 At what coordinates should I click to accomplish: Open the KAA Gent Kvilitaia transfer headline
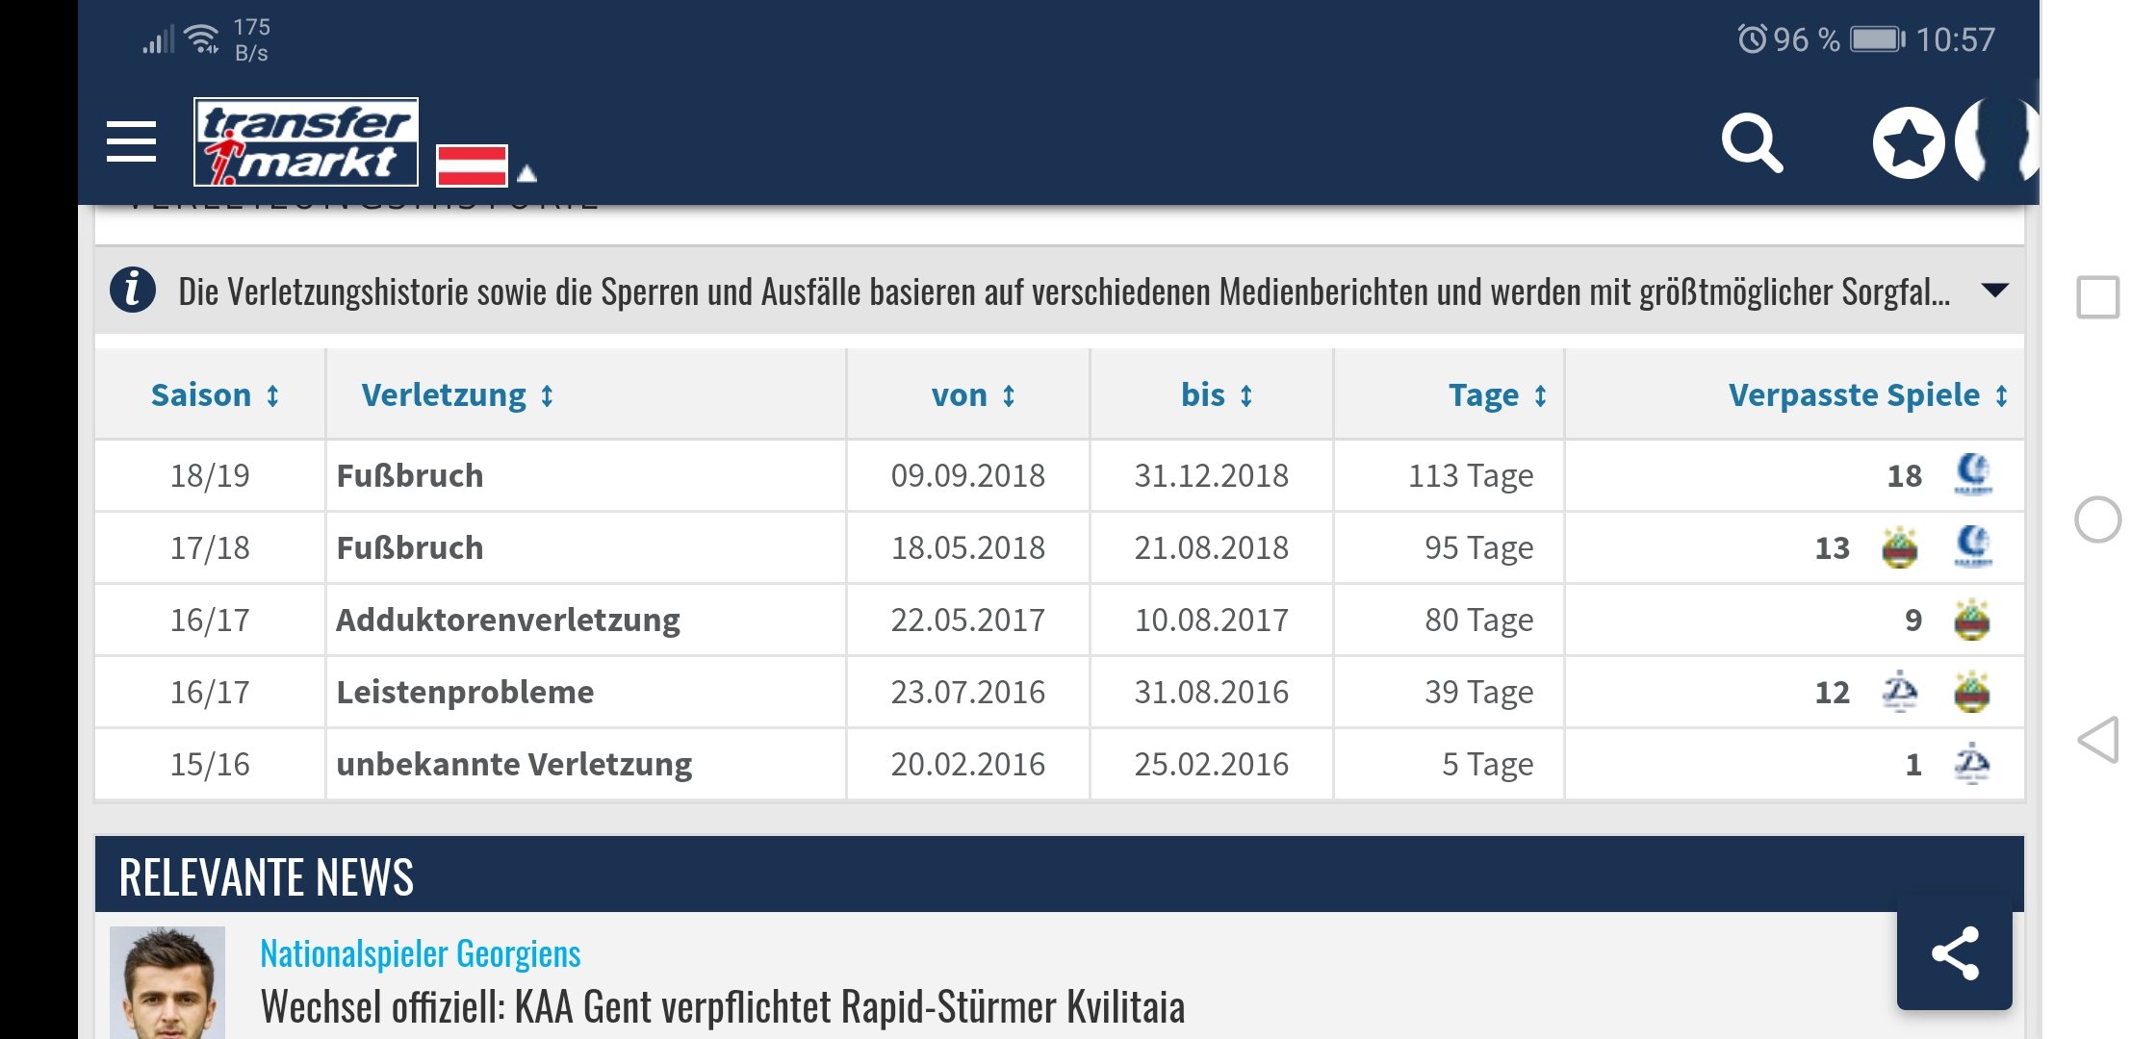tap(723, 1007)
